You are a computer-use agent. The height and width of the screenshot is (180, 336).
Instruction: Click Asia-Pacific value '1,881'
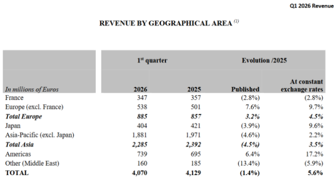[140, 135]
